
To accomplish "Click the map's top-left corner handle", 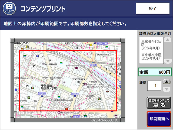I will coord(12,40).
